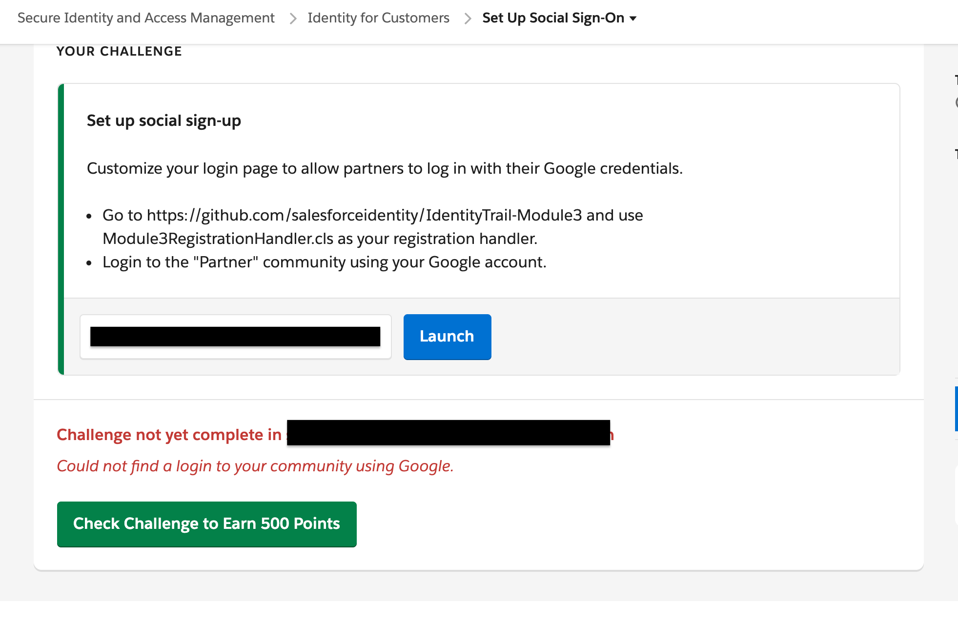Viewport: 958px width, 624px height.
Task: Expand the Set Up Social Sign-On dropdown
Action: pos(553,18)
